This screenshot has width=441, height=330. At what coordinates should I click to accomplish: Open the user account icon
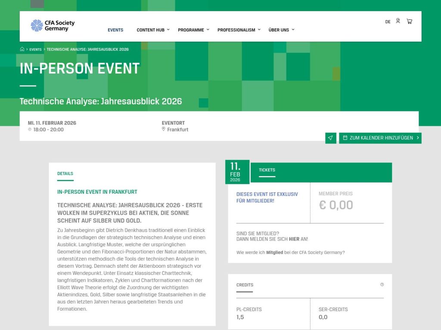(x=398, y=21)
